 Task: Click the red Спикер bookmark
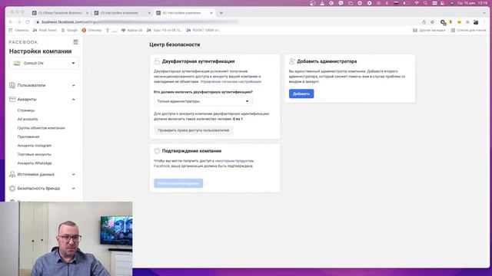(91, 31)
